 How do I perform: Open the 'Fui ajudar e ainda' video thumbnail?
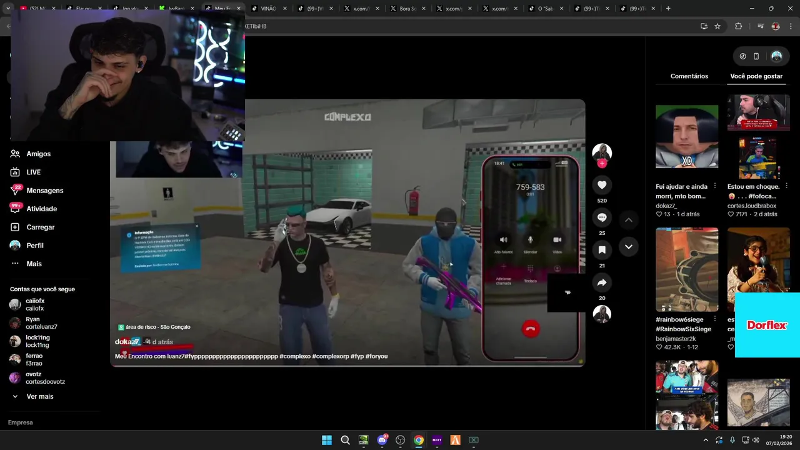coord(687,136)
